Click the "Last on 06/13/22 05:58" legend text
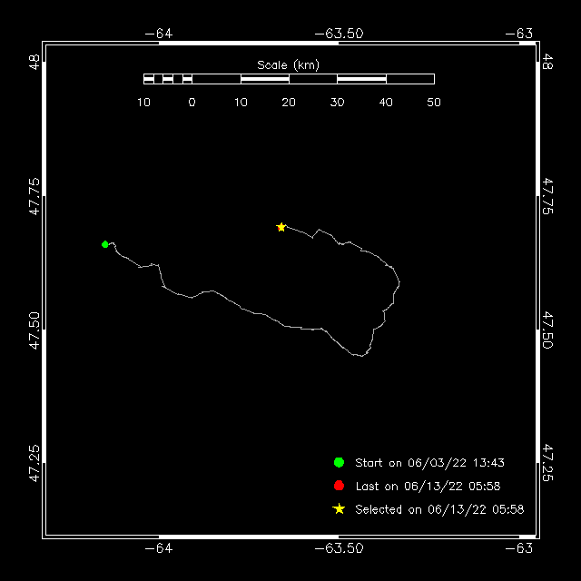The image size is (581, 581). [428, 487]
